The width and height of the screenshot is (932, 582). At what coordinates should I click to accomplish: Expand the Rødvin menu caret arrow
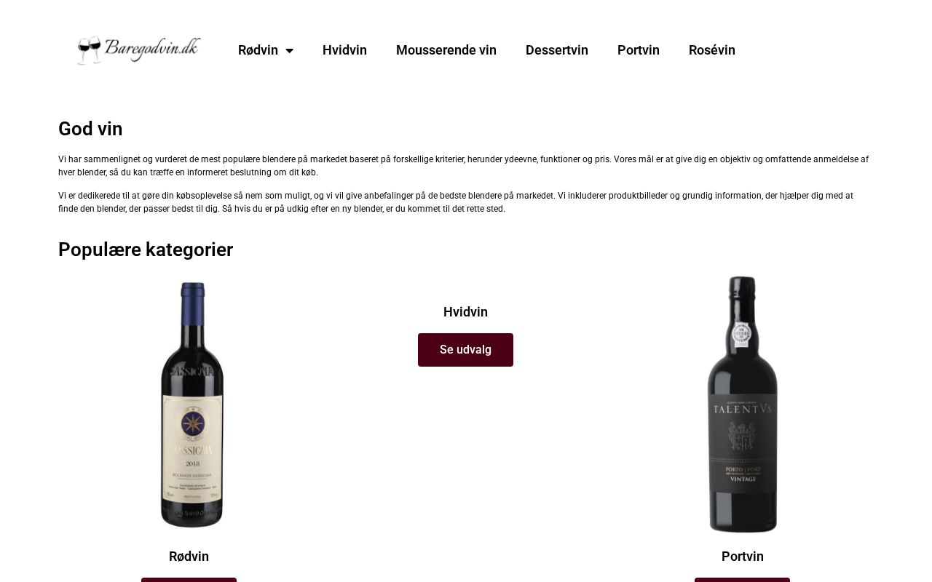(x=289, y=51)
